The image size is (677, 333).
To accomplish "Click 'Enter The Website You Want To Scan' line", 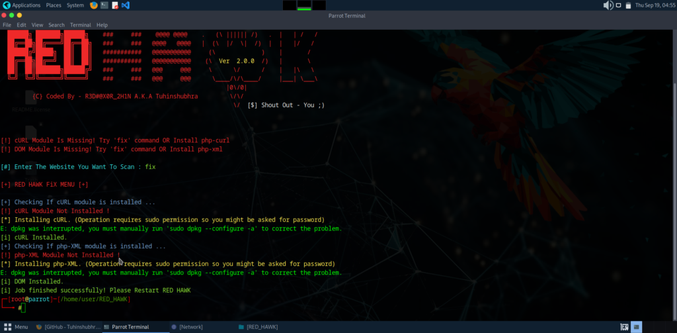I will pyautogui.click(x=78, y=167).
